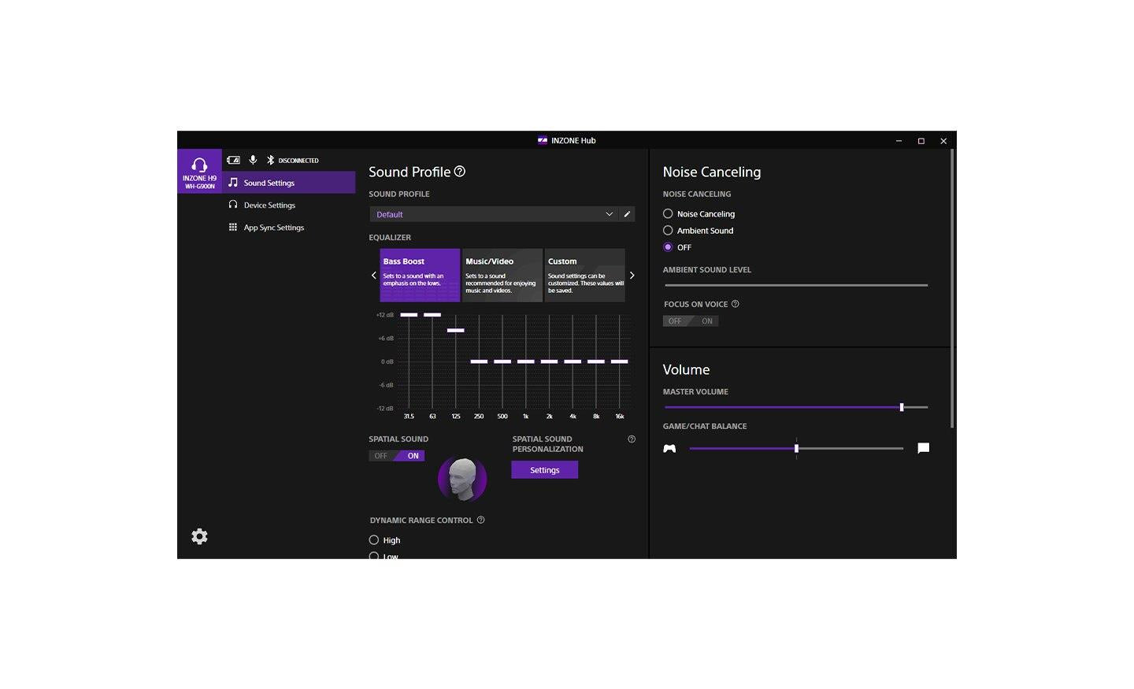The image size is (1134, 689).
Task: Toggle the Spatial Sound switch
Action: coord(397,456)
